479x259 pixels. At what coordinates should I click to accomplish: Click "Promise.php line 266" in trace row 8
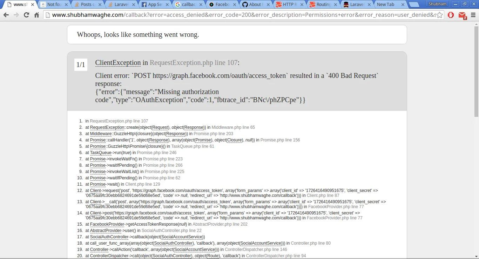point(163,165)
